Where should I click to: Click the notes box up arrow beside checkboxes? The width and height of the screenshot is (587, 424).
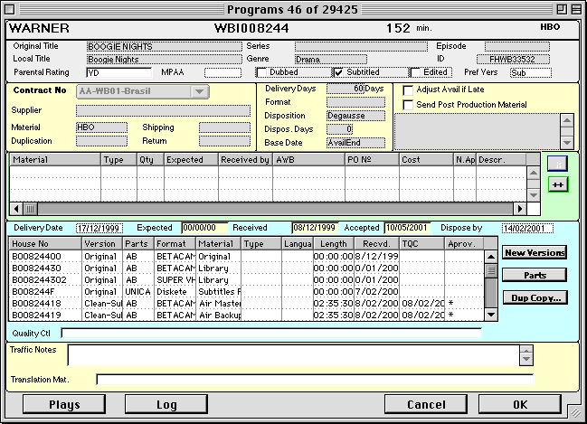(x=567, y=120)
